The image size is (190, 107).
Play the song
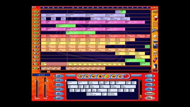[107, 76]
